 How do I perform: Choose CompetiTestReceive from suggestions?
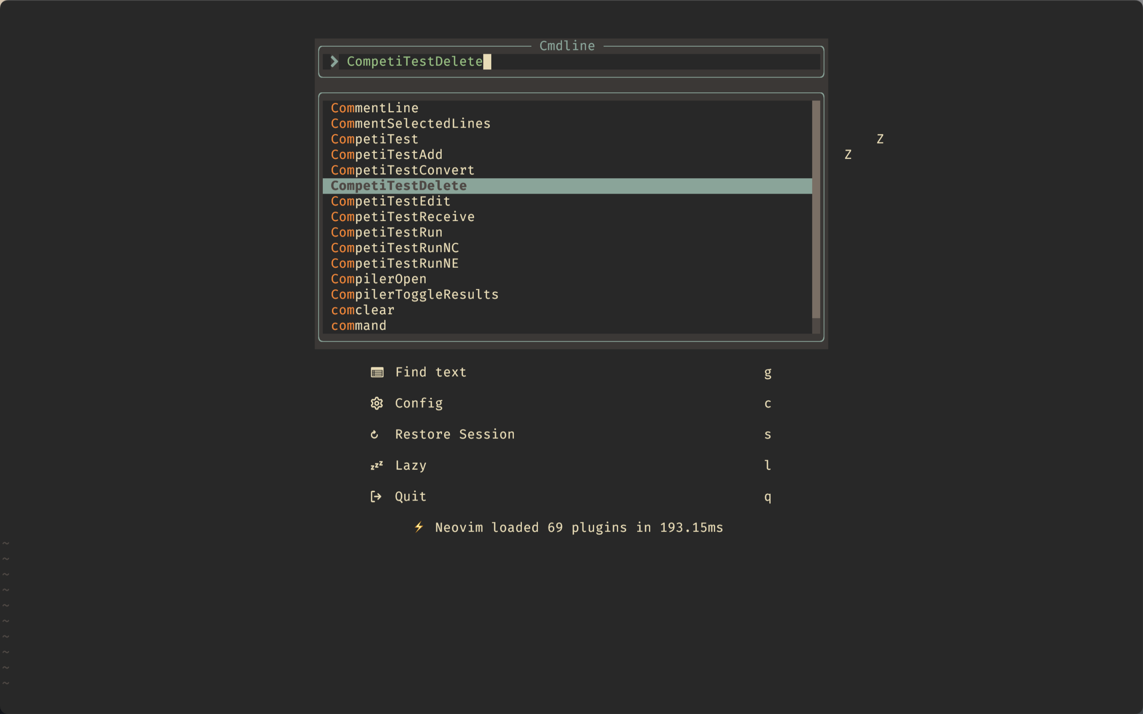coord(402,217)
